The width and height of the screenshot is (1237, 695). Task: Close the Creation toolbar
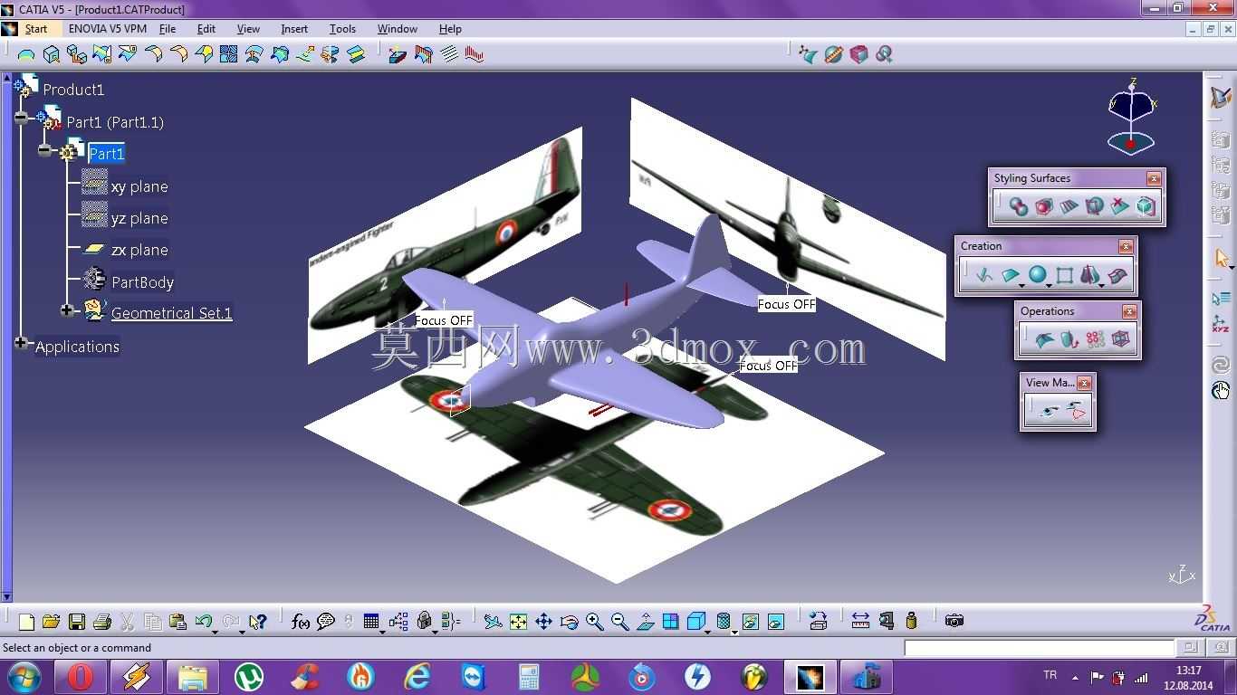pyautogui.click(x=1126, y=246)
